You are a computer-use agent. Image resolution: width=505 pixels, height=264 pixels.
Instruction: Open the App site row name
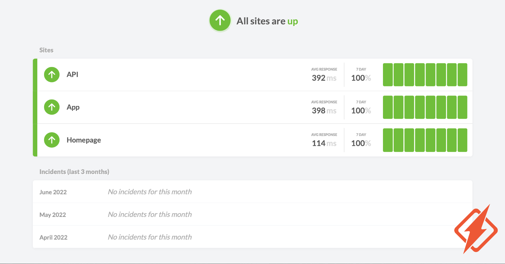73,107
